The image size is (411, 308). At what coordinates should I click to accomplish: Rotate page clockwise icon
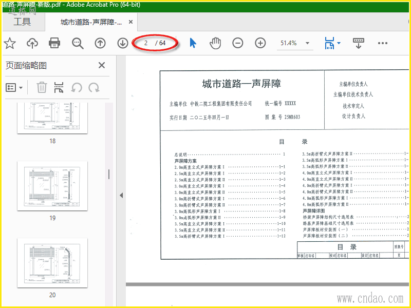click(94, 87)
